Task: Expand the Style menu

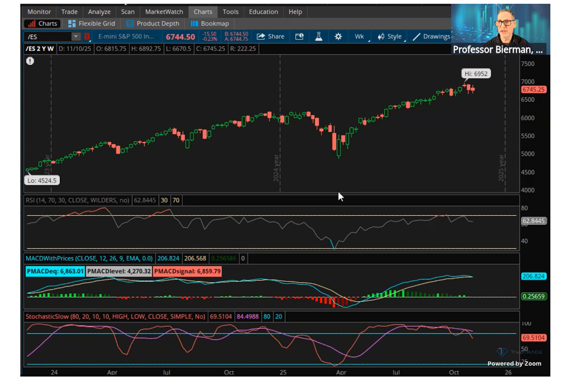Action: pyautogui.click(x=390, y=37)
